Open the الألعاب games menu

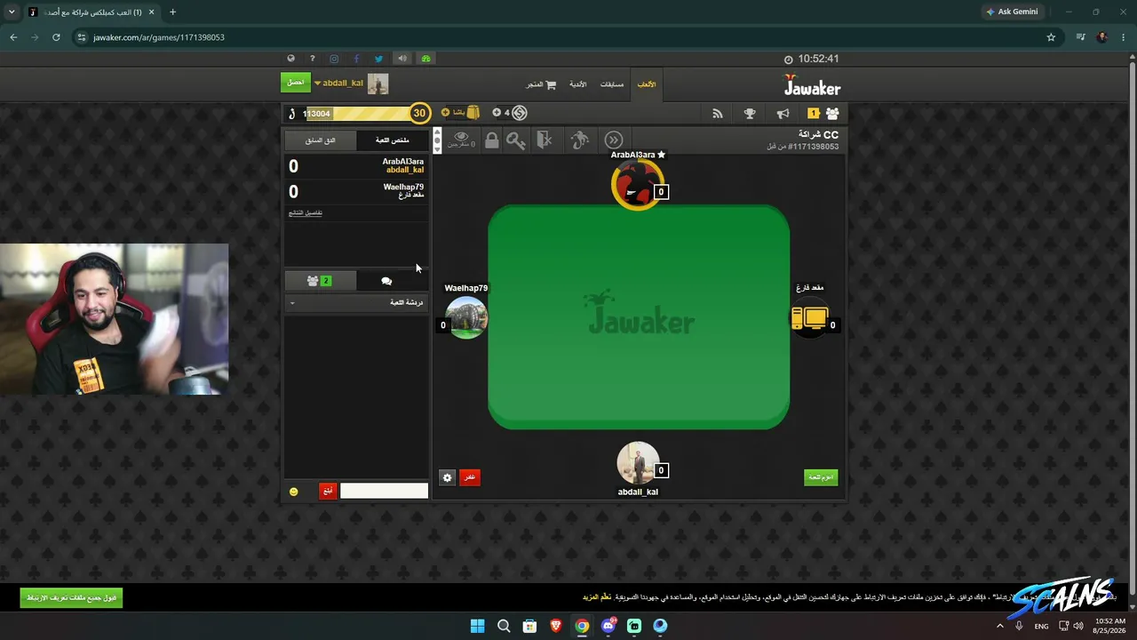tap(647, 84)
